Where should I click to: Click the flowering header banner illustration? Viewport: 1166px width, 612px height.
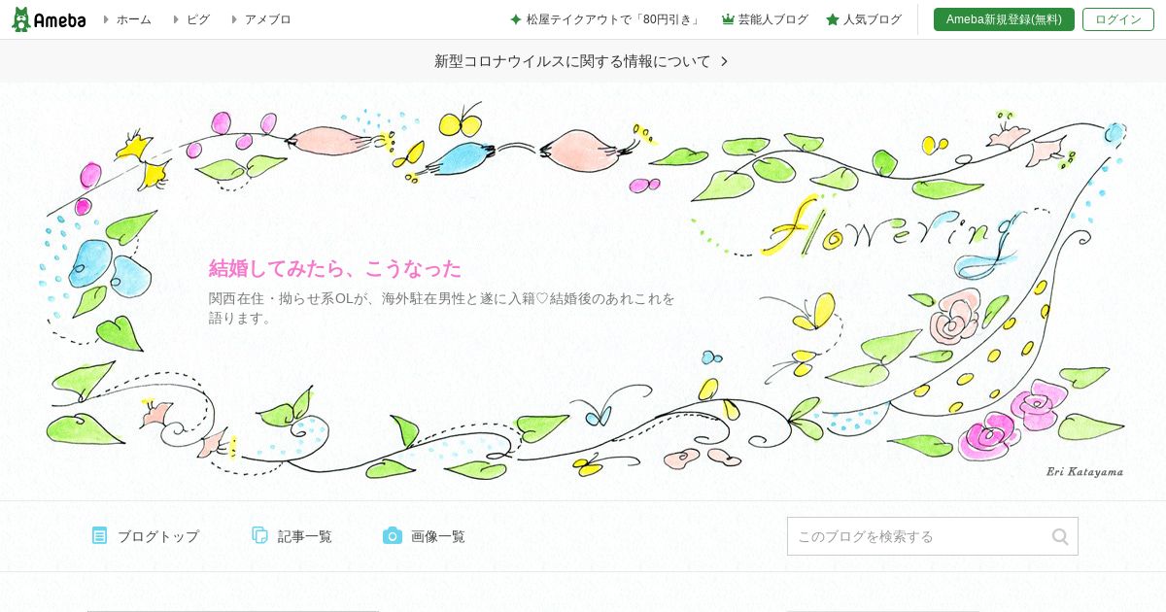[583, 291]
